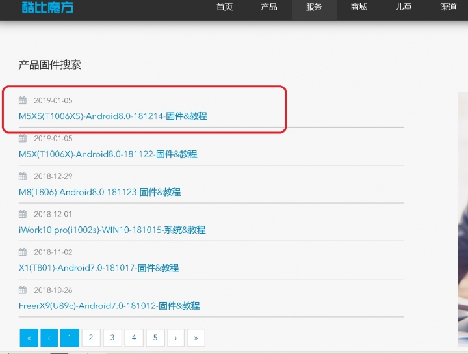Click the date text 2018-12-29
The image size is (468, 354).
[x=53, y=176]
